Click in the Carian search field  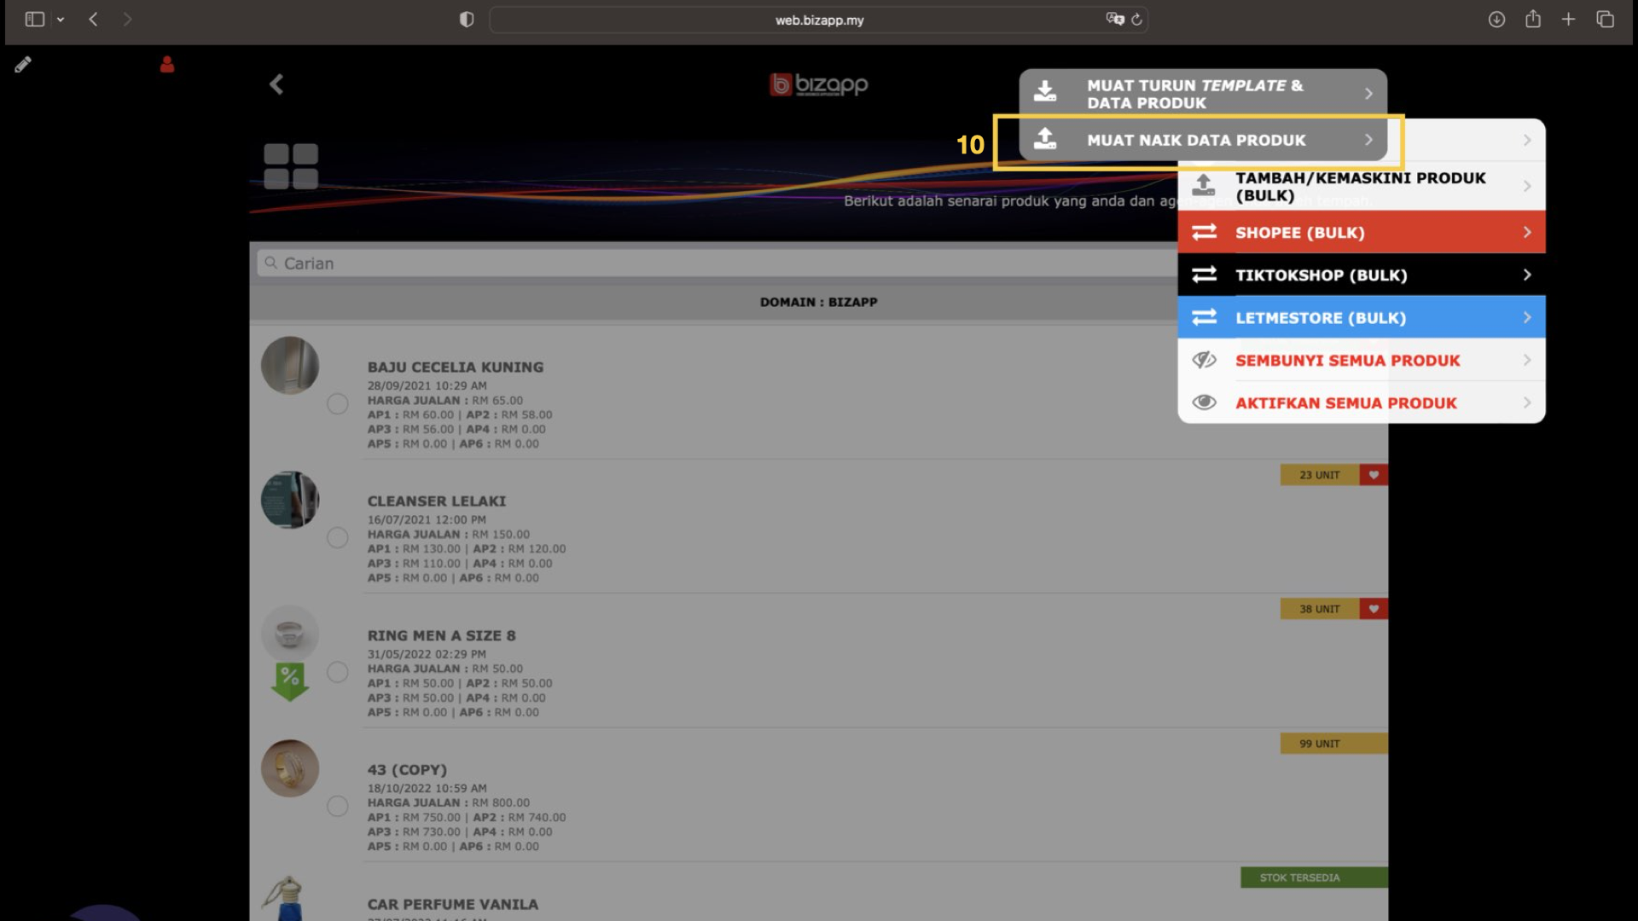717,263
